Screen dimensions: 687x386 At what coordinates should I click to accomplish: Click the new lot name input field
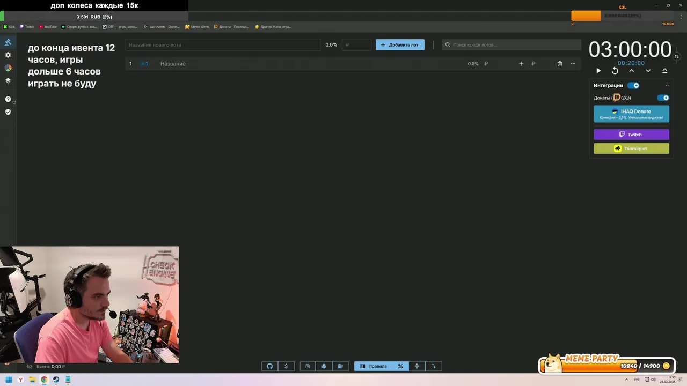click(223, 45)
